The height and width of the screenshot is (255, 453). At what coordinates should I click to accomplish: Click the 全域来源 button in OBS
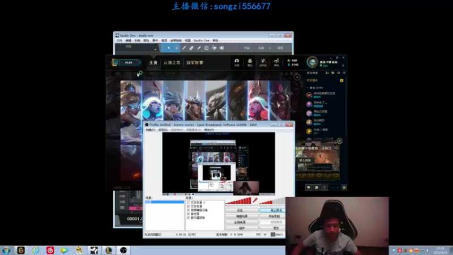point(242,222)
